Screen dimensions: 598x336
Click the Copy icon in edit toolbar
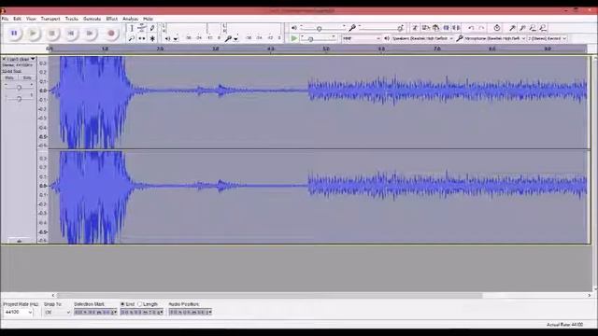(426, 28)
